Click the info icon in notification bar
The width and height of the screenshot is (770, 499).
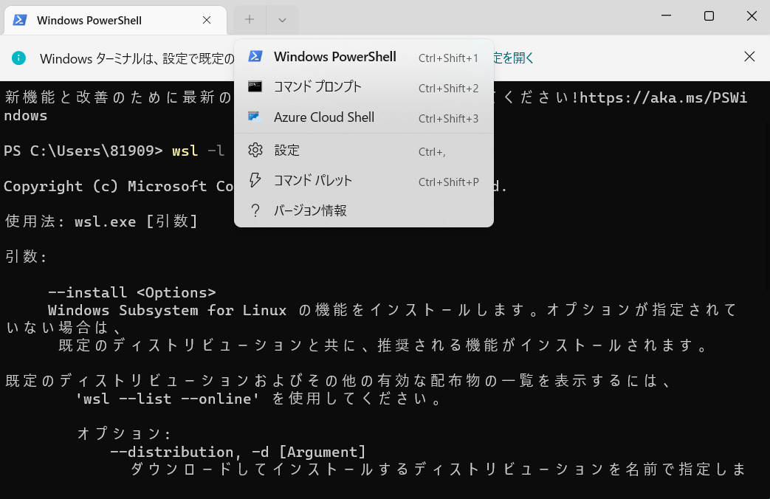point(18,58)
